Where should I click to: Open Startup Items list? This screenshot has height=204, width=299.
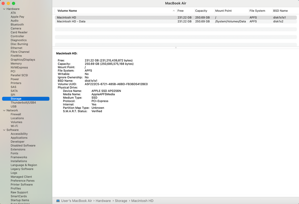click(x=20, y=200)
